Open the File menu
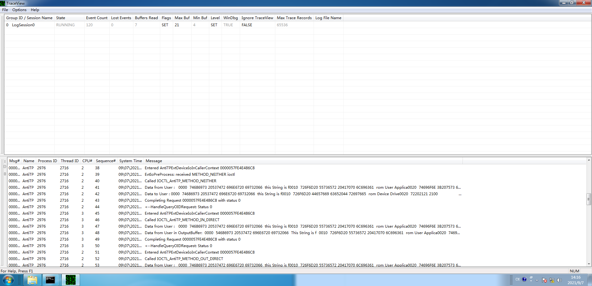 5,10
